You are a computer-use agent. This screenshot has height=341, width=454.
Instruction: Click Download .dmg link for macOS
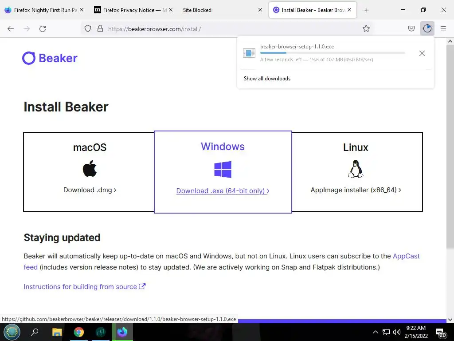tap(90, 190)
